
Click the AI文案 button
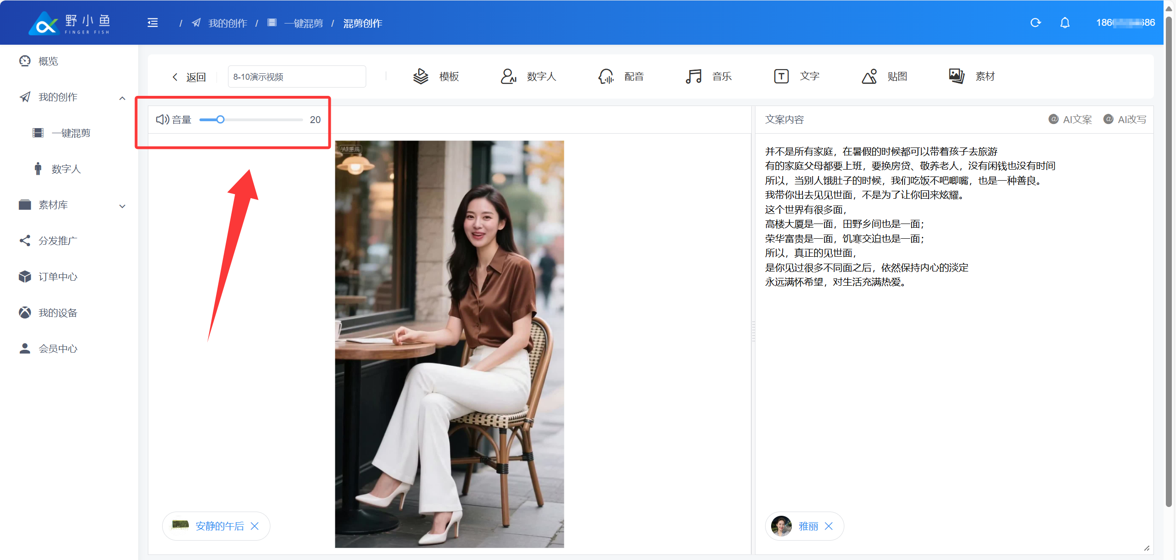tap(1071, 119)
